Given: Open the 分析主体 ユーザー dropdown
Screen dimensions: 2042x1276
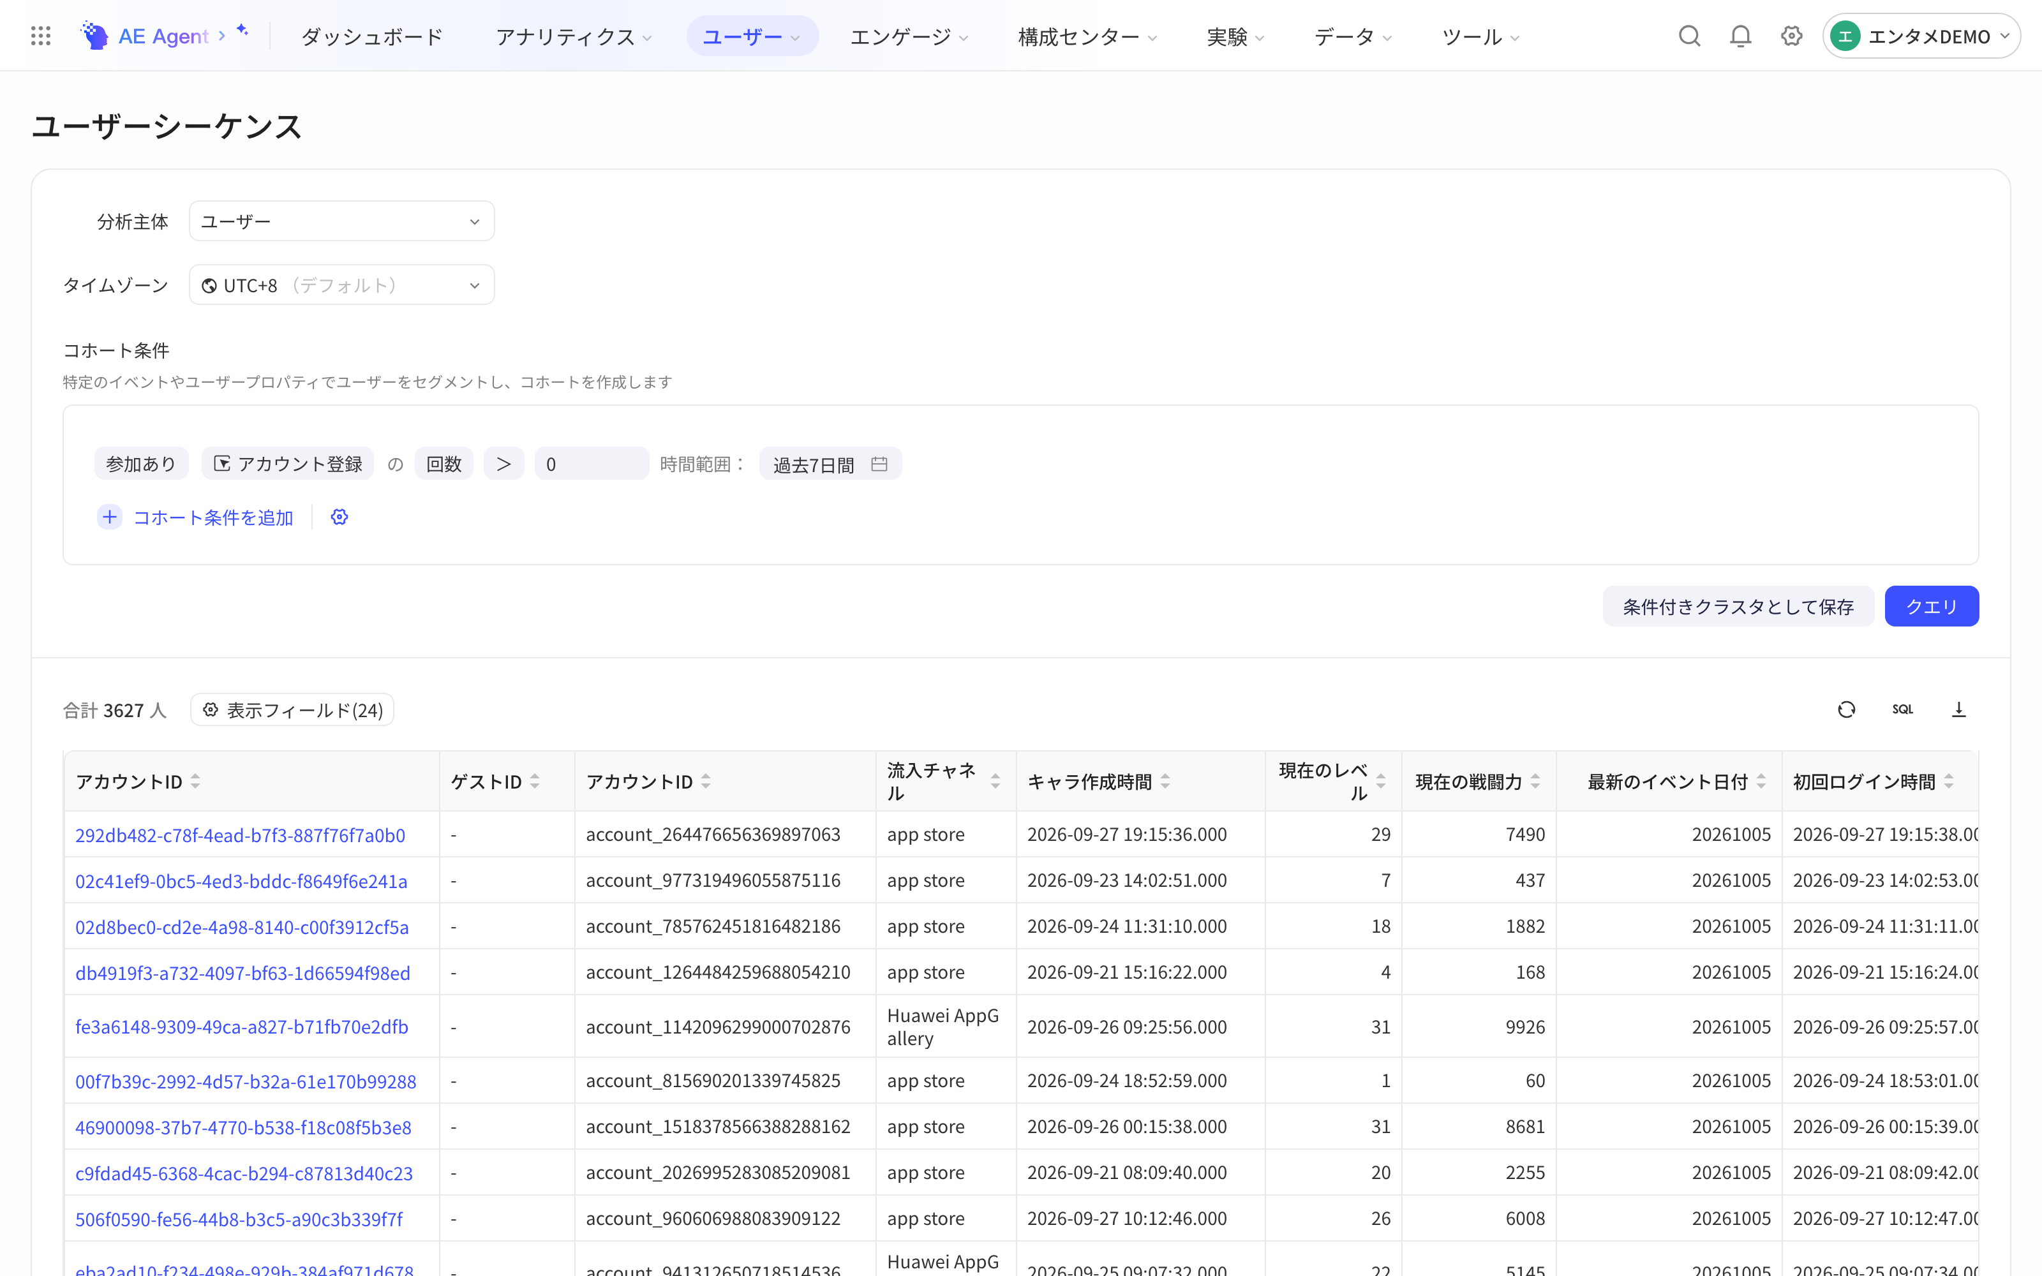Looking at the screenshot, I should point(342,221).
